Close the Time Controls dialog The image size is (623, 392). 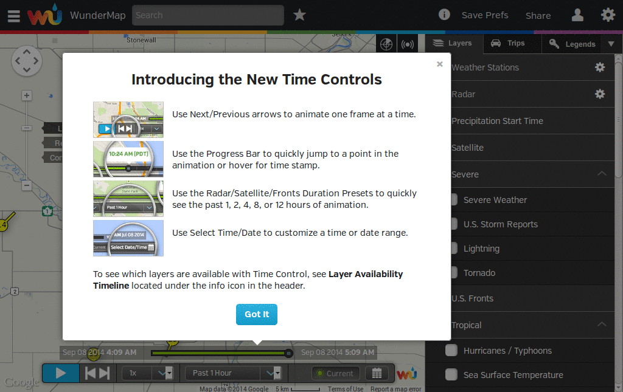pyautogui.click(x=439, y=64)
